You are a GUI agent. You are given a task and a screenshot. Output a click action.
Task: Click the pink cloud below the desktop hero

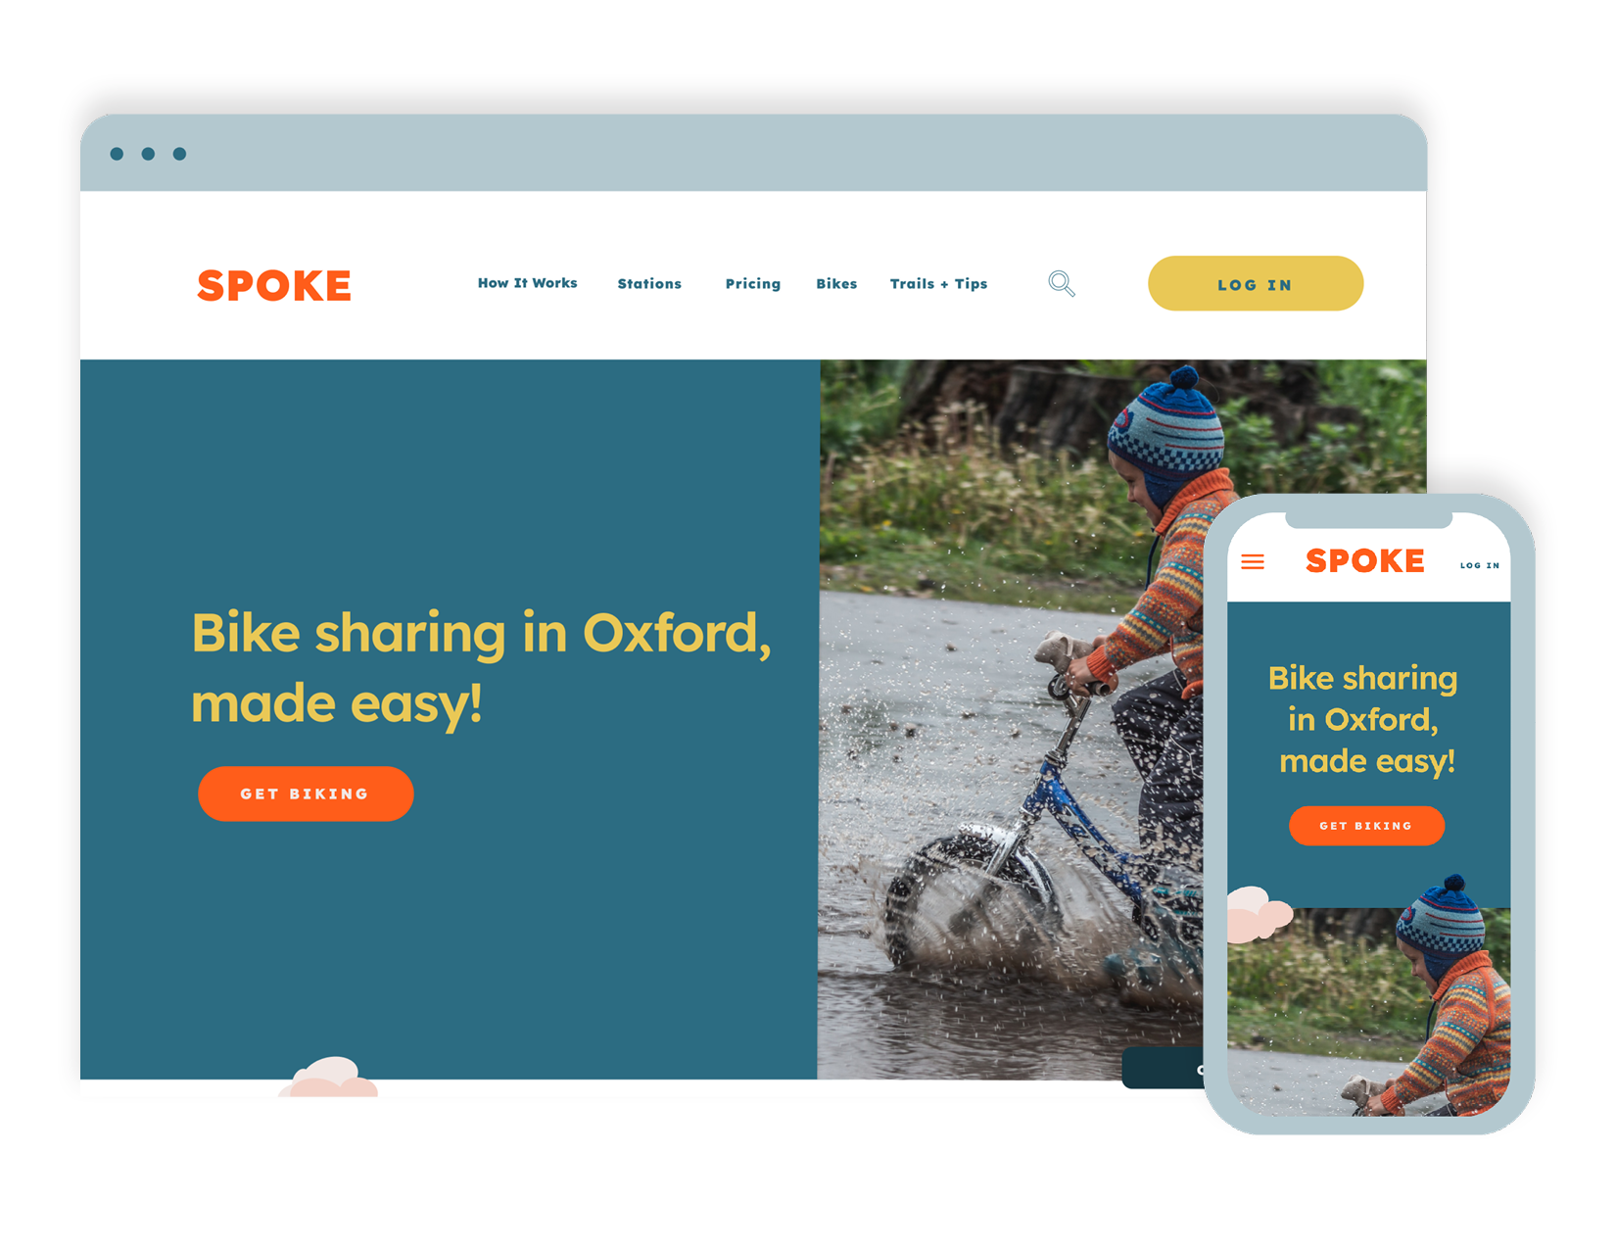click(x=329, y=1078)
